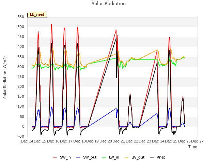
Task: Click the 200 y-axis tick label
Action: (21, 87)
